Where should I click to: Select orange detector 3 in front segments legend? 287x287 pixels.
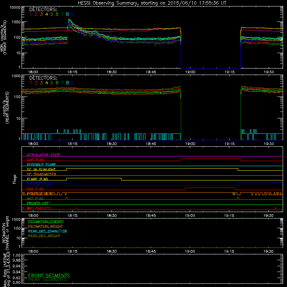coord(41,14)
